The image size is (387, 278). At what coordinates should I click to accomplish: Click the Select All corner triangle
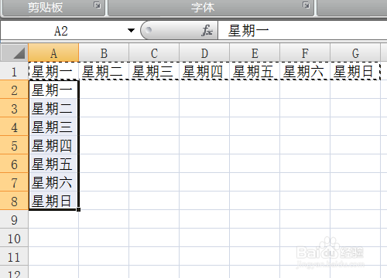point(14,53)
